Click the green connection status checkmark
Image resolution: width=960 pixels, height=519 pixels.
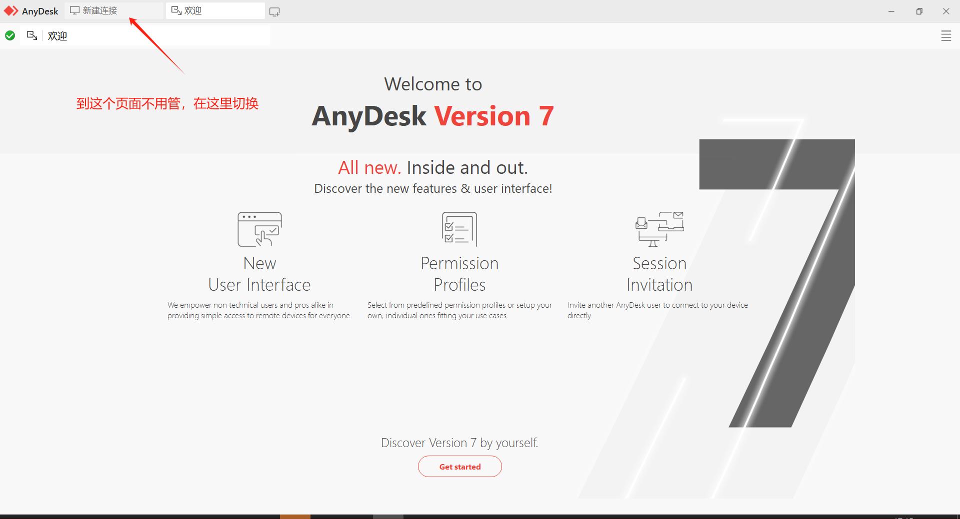10,35
